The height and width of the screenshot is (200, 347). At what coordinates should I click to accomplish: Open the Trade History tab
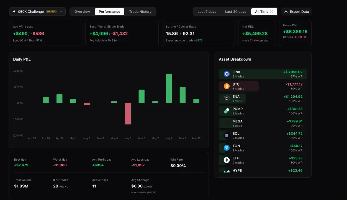pos(140,12)
